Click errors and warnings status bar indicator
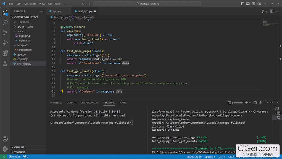 (x=14, y=157)
